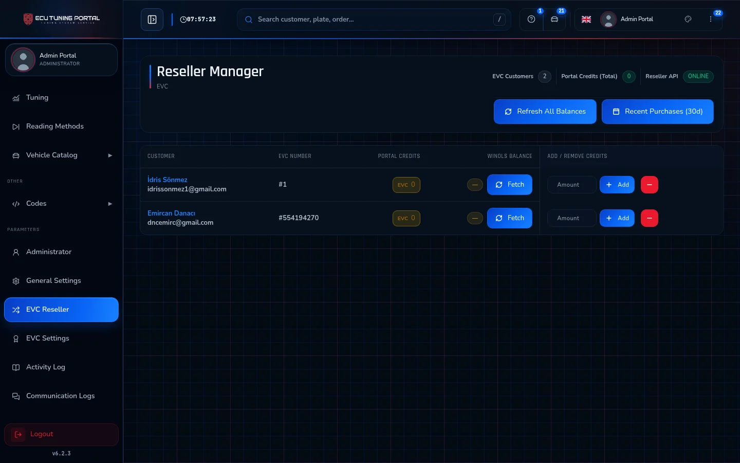The height and width of the screenshot is (463, 740).
Task: Open customer İdris Sönmez link
Action: pos(168,180)
